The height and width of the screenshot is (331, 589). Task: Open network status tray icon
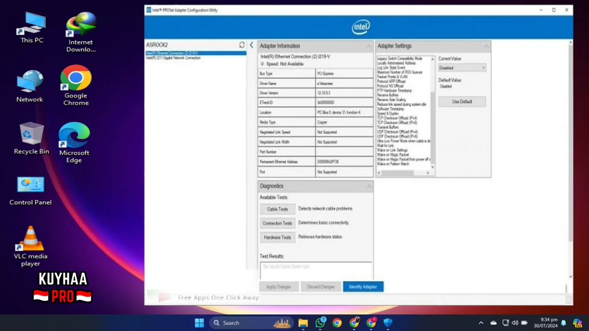coord(505,323)
